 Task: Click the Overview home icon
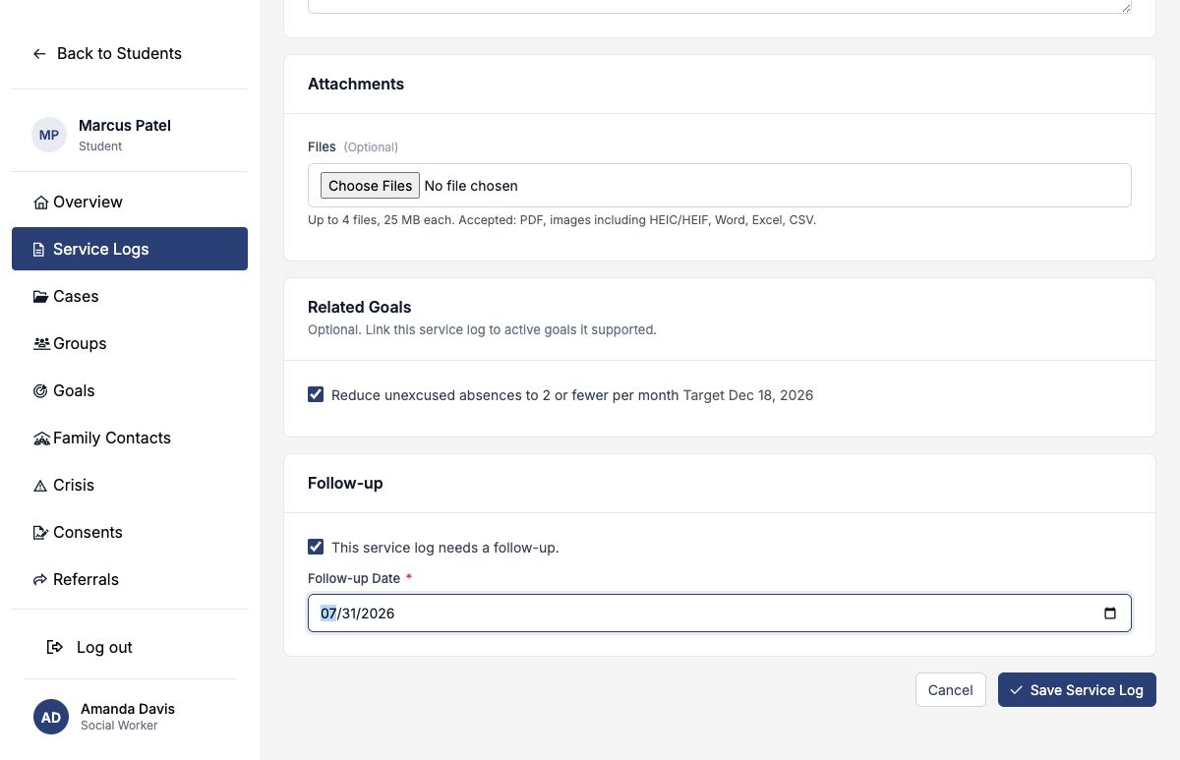point(40,203)
